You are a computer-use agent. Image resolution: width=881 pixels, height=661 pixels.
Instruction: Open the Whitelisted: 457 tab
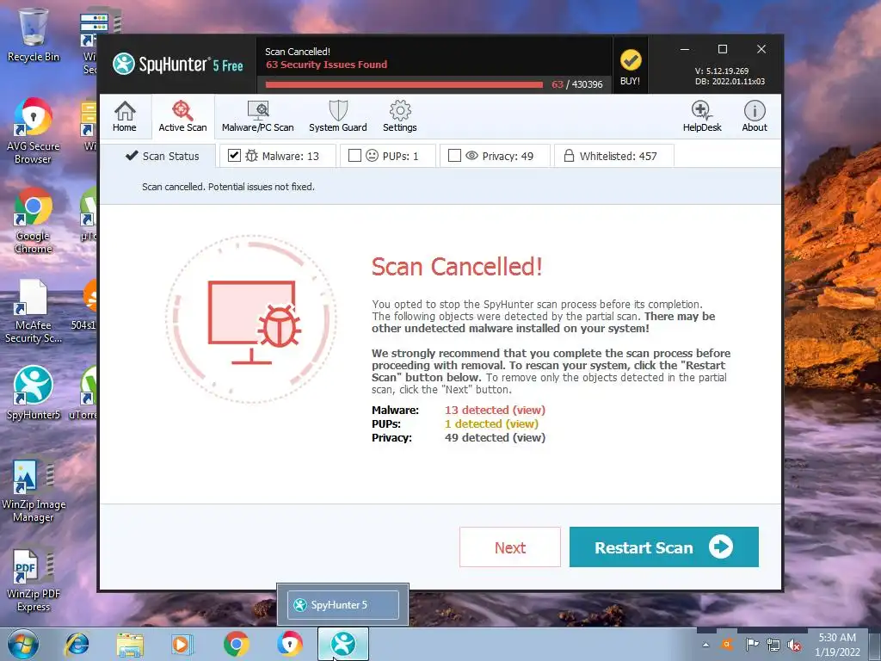pyautogui.click(x=614, y=156)
